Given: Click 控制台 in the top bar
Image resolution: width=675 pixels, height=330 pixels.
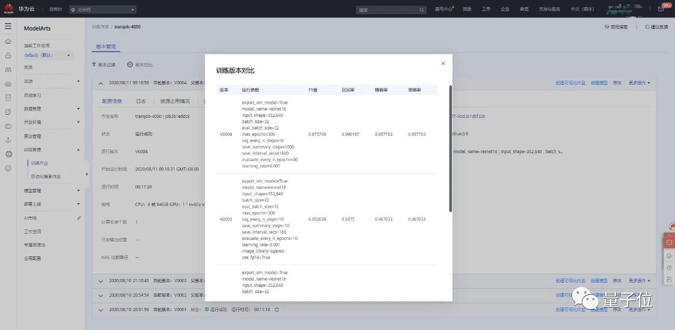Looking at the screenshot, I should 55,9.
